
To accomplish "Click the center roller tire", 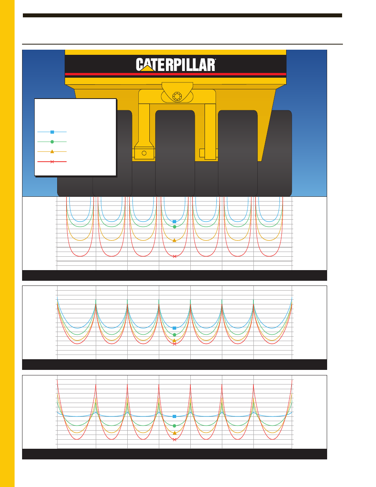I will (x=175, y=153).
